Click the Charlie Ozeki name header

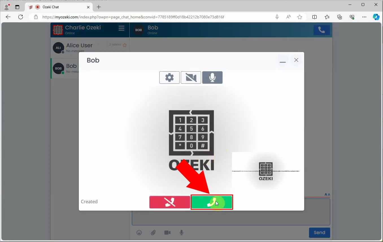pos(83,27)
